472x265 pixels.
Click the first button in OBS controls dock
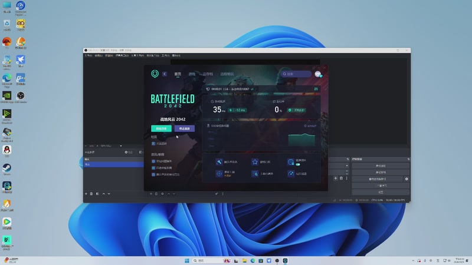pos(381,165)
